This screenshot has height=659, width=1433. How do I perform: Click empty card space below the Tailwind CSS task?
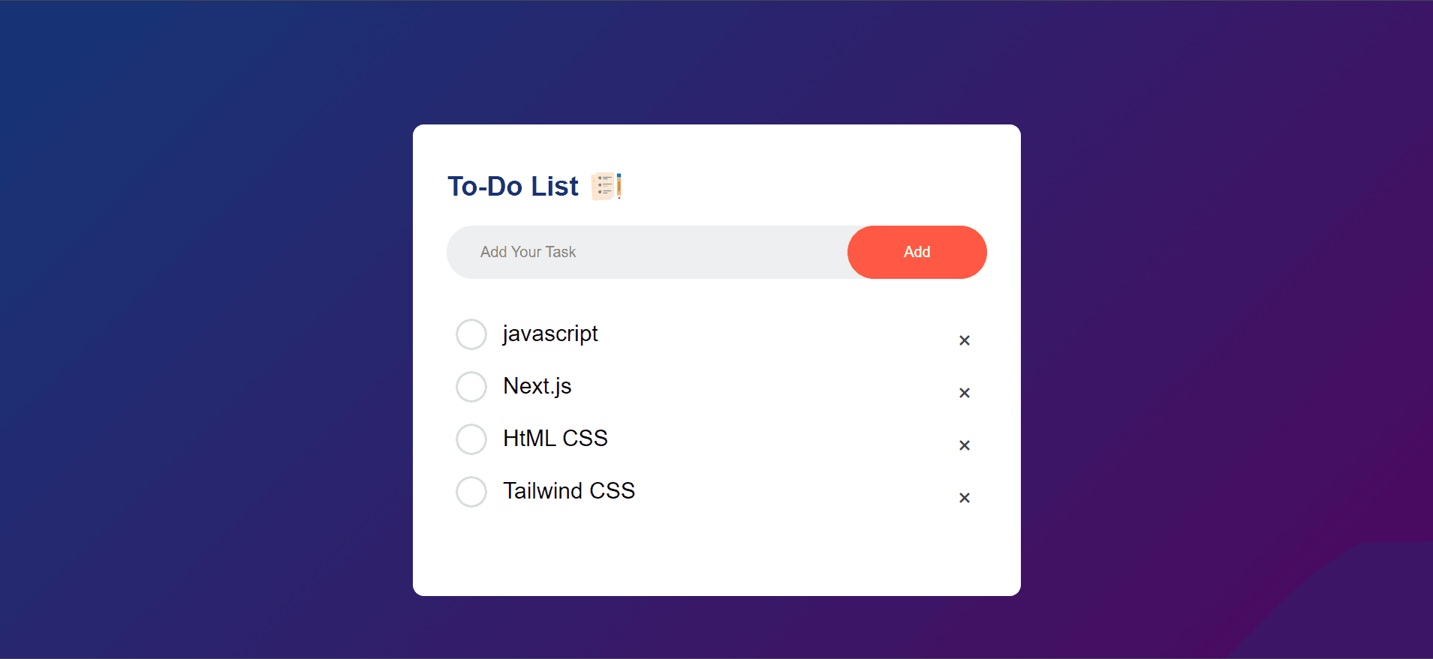716,555
